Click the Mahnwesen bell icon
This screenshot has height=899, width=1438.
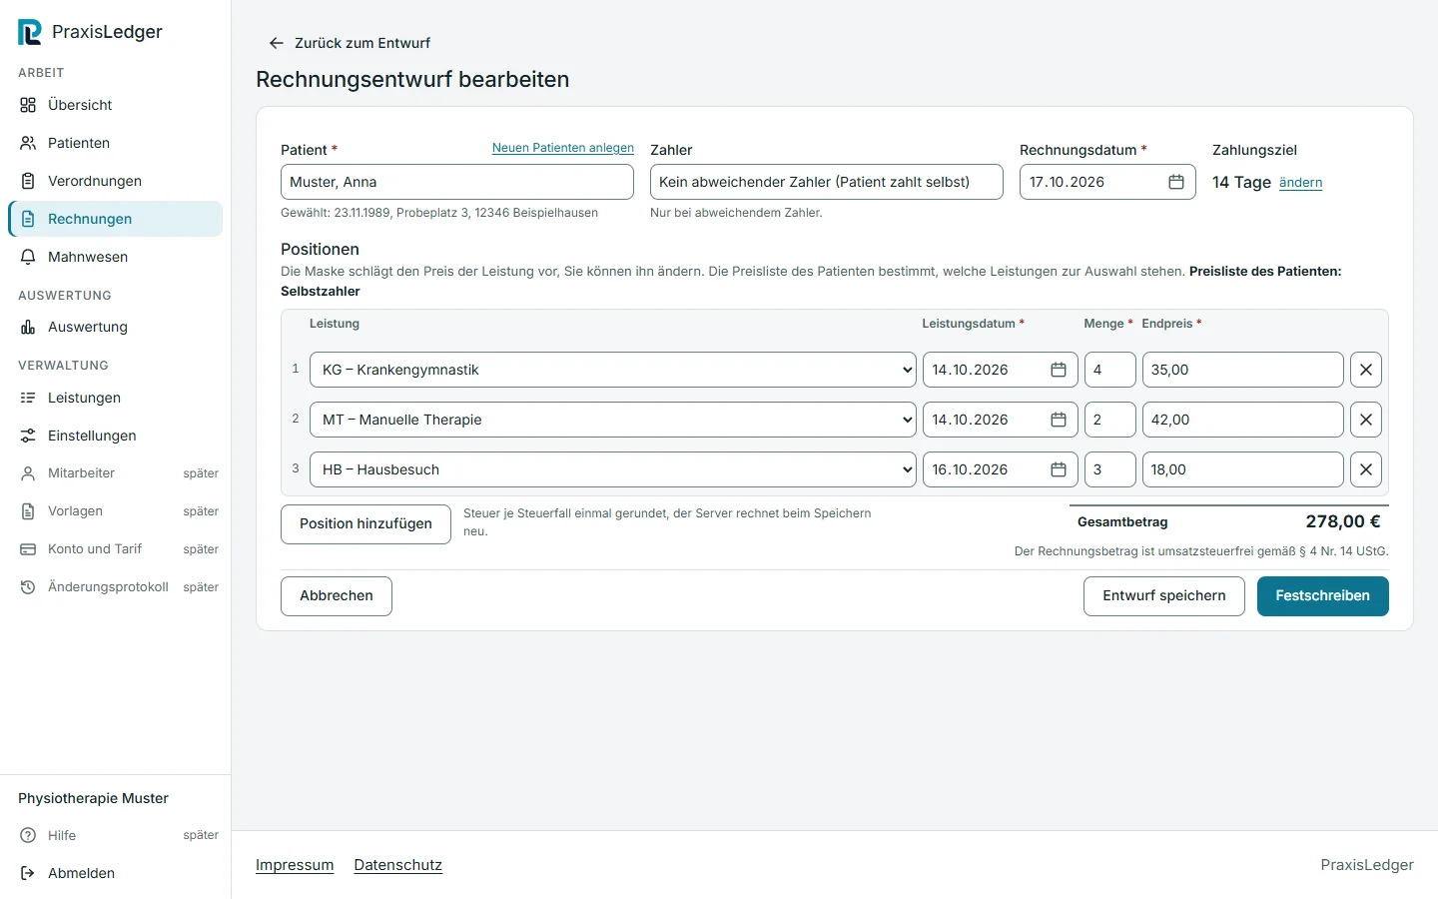(28, 257)
